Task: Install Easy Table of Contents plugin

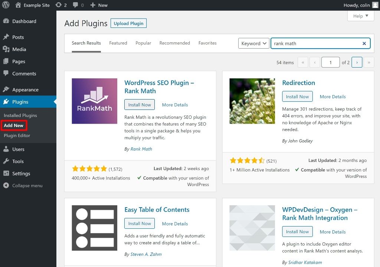Action: [140, 223]
